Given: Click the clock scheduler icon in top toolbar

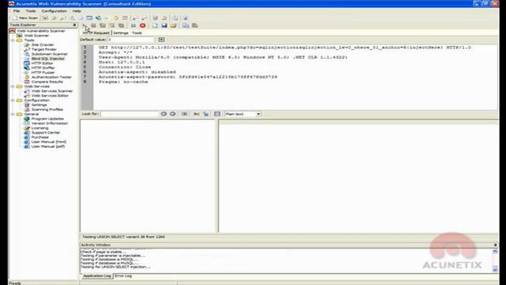Looking at the screenshot, I should [x=174, y=18].
